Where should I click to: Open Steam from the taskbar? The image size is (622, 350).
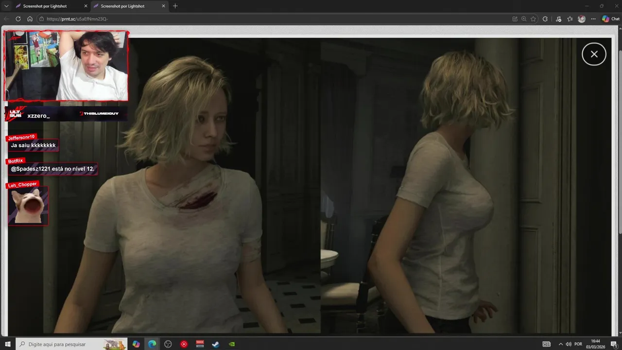click(215, 344)
